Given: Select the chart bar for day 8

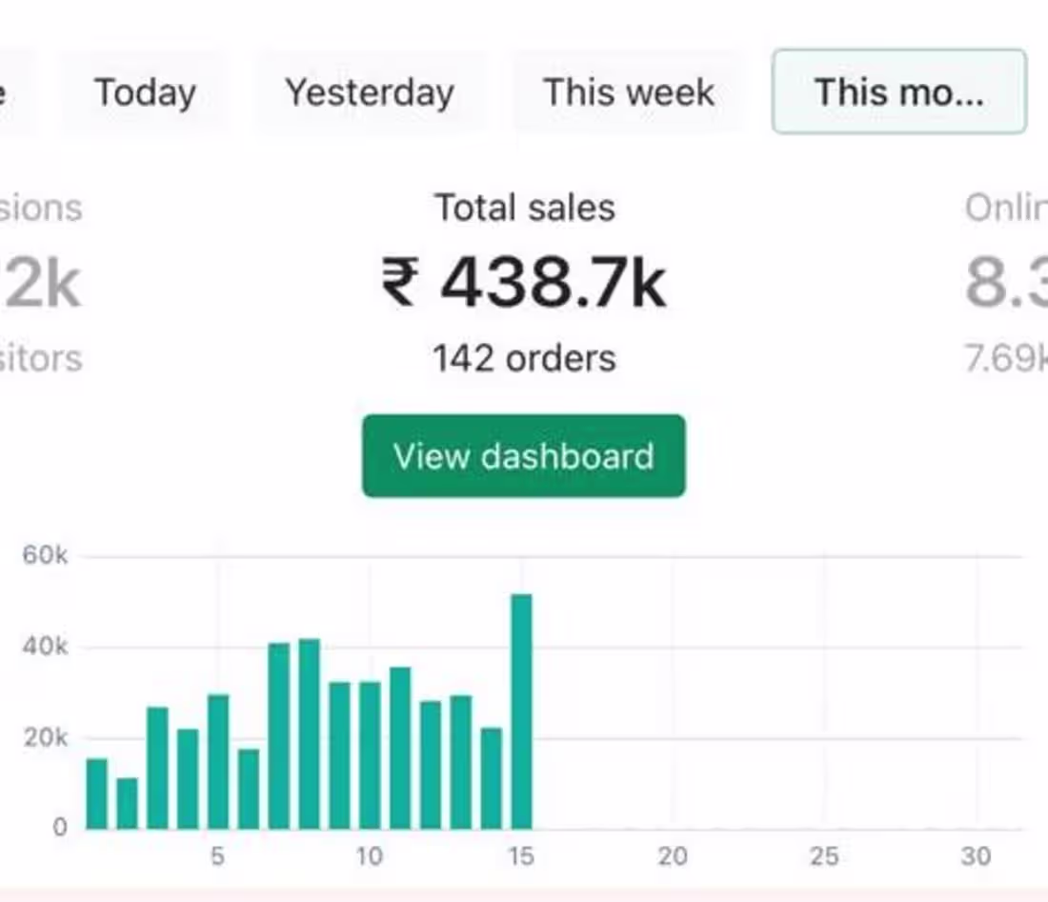Looking at the screenshot, I should pos(309,733).
